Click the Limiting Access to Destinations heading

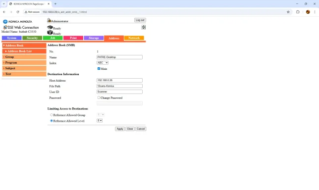(x=68, y=109)
